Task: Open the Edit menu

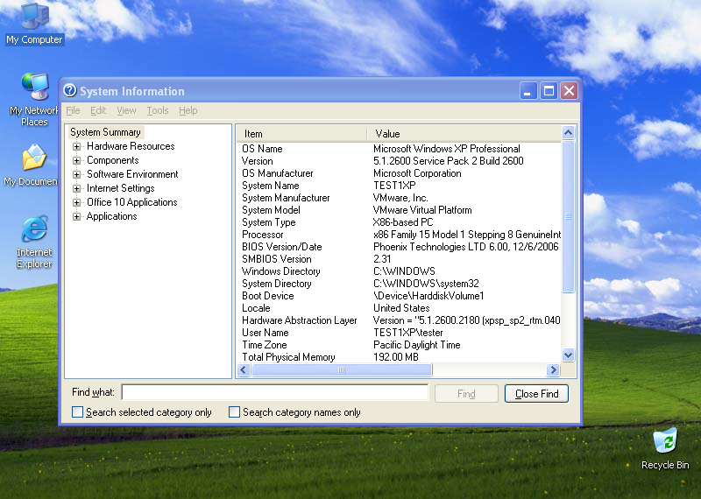Action: coord(98,110)
